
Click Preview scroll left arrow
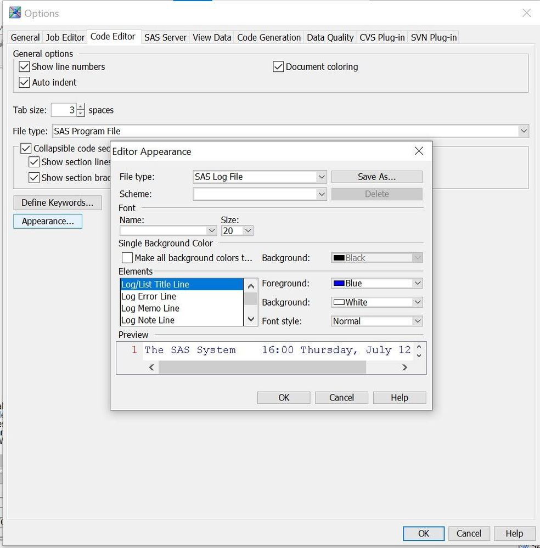coord(151,368)
